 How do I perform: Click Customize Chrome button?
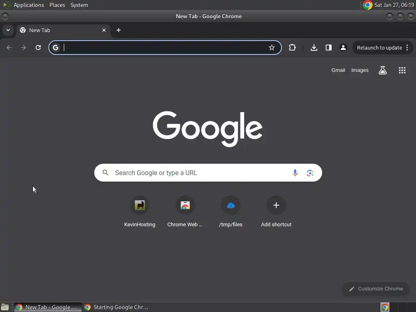point(376,289)
